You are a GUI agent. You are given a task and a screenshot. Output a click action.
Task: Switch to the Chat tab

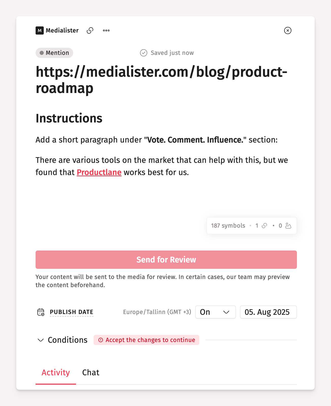(x=91, y=372)
